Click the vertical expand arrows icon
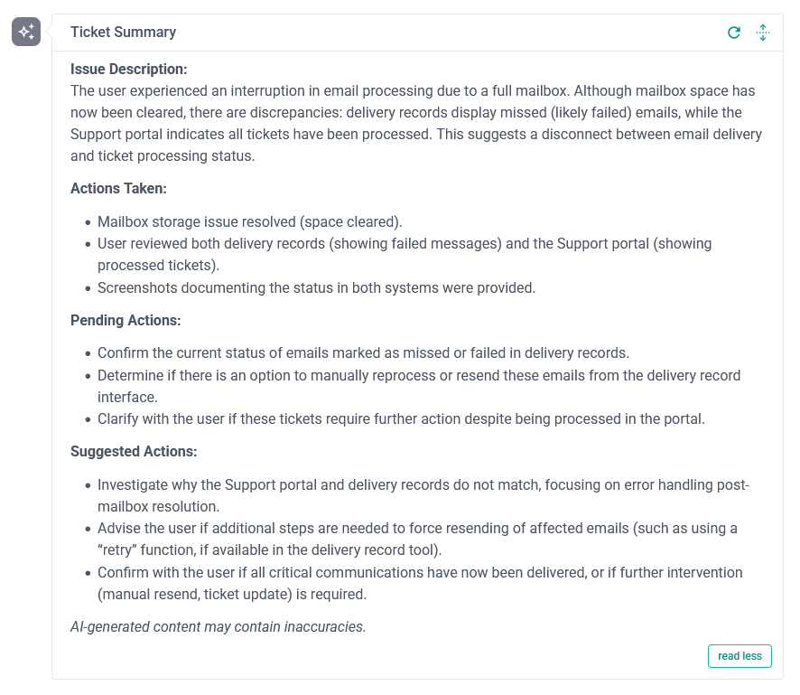This screenshot has width=800, height=695. click(x=762, y=33)
